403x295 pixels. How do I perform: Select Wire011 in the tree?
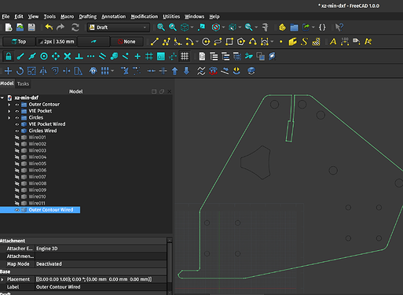[x=37, y=203]
